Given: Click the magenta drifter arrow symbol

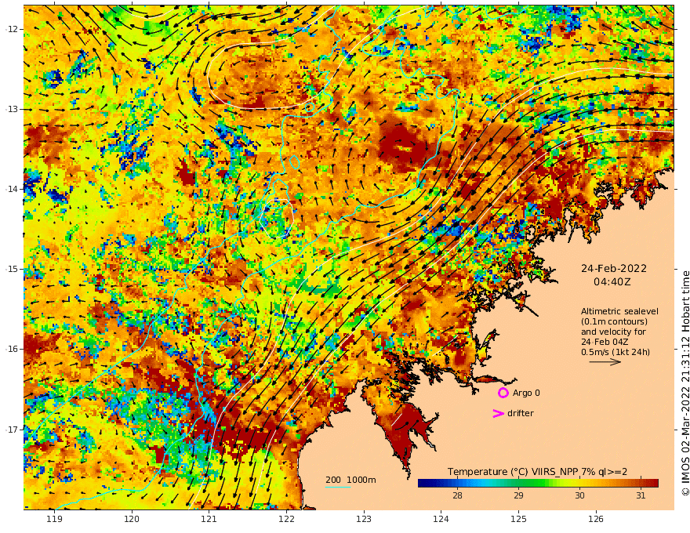Looking at the screenshot, I should [x=498, y=413].
